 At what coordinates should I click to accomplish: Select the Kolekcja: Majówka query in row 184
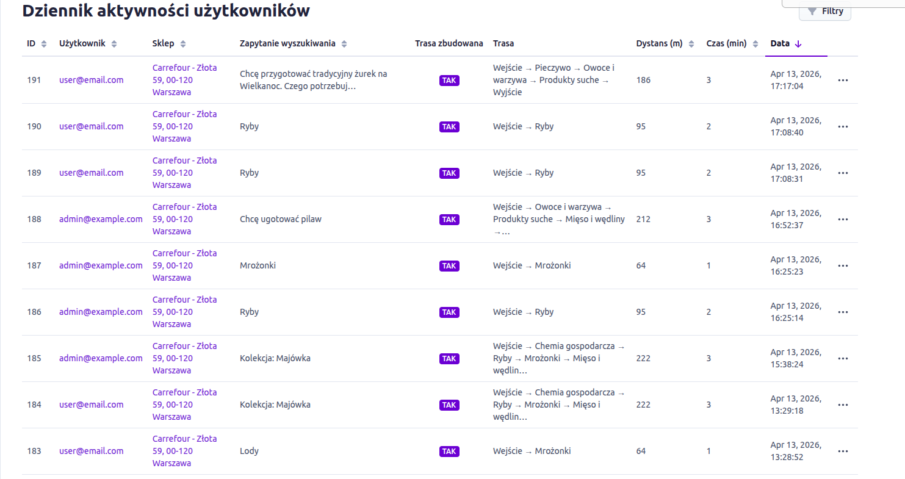pos(275,405)
